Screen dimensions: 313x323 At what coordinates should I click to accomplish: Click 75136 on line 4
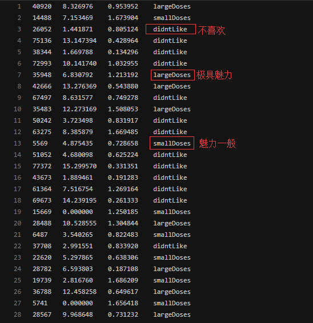[42, 41]
